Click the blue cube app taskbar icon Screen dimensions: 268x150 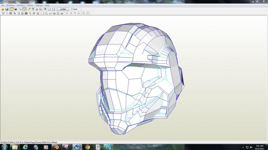108,147
